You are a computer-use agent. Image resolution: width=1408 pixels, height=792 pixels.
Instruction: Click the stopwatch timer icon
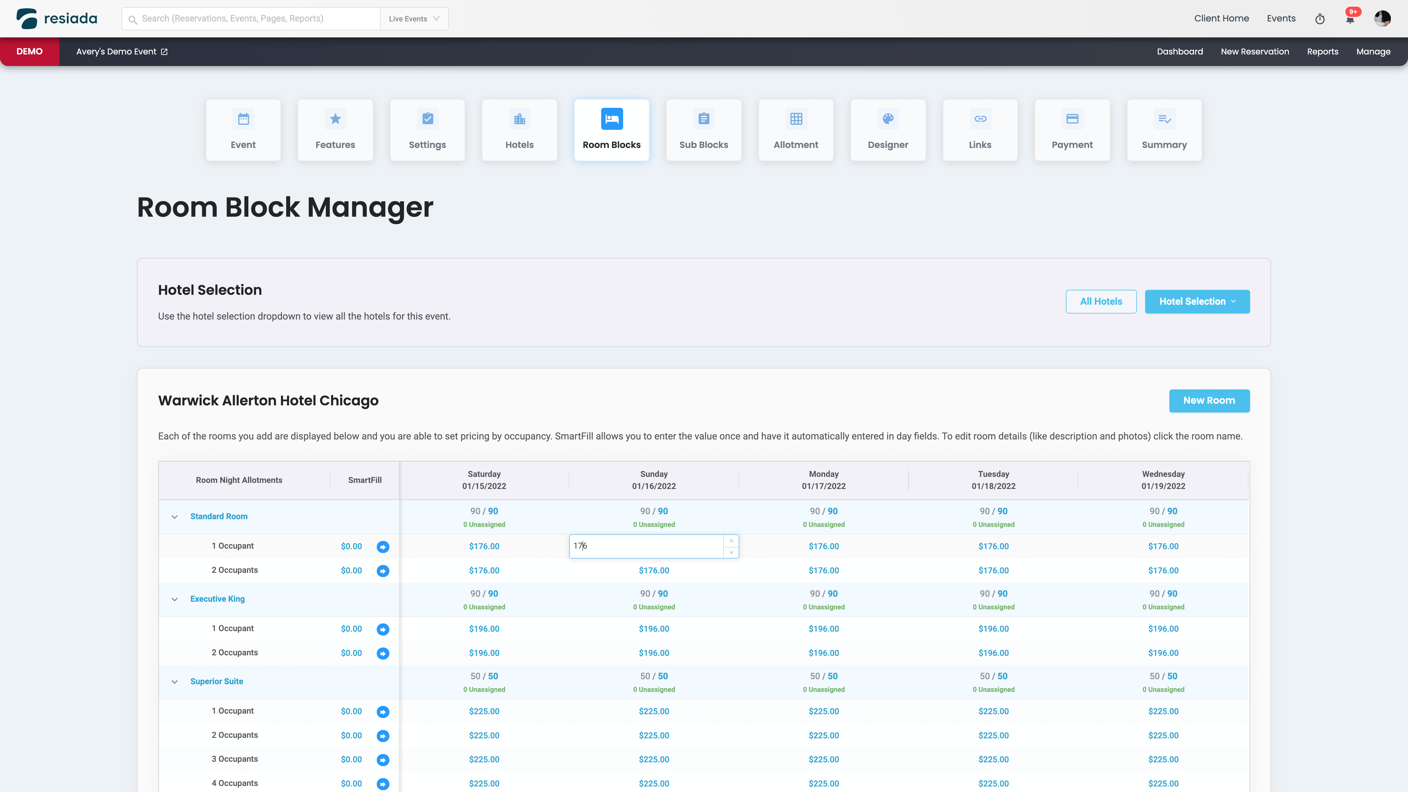(x=1319, y=19)
